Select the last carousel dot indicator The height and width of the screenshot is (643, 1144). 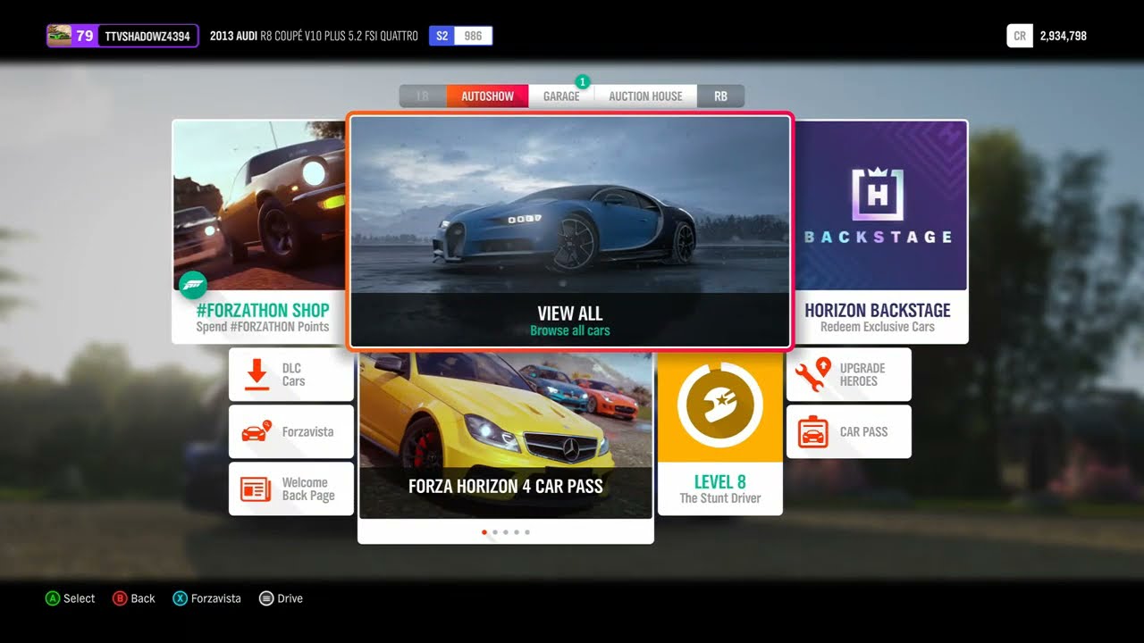pos(527,532)
